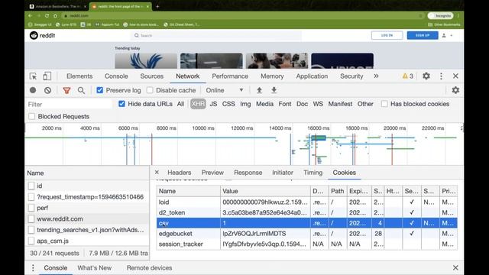This screenshot has height=275, width=489.
Task: Stop recording the network log
Action: [x=33, y=90]
